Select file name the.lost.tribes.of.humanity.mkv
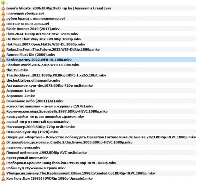202x186 pixels. (33, 80)
